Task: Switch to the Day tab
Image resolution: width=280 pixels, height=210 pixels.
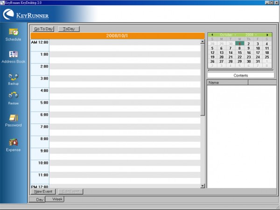Action: 37,199
